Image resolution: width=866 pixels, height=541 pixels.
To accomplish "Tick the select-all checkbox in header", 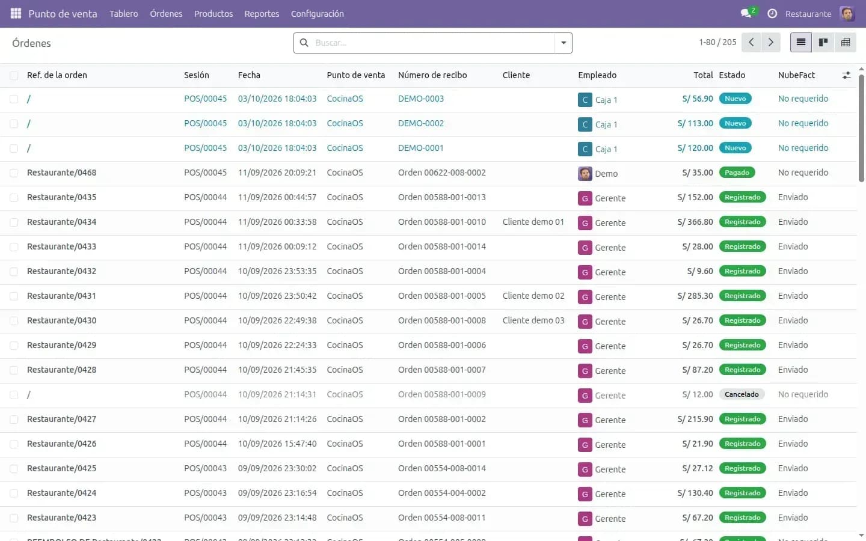I will 14,75.
